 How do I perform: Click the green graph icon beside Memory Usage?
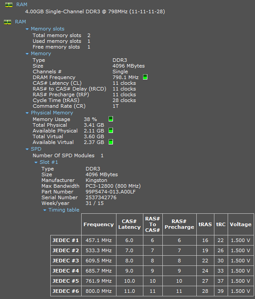coord(111,119)
